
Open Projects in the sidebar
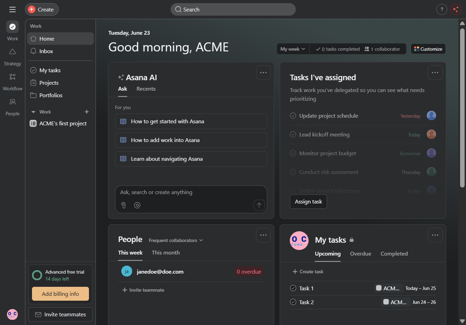[60, 83]
